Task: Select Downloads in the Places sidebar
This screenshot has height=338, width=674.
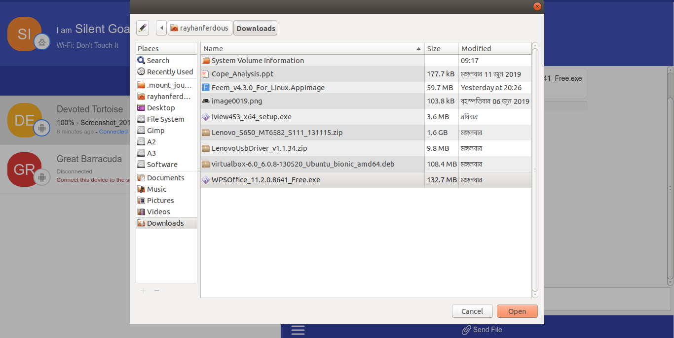Action: pos(166,223)
